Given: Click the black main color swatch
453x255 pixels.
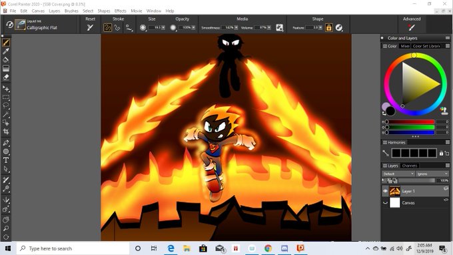Looking at the screenshot, I should (390, 111).
